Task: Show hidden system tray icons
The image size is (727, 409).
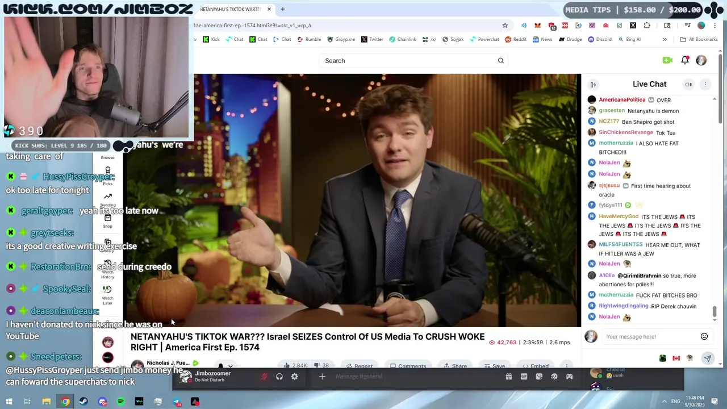Action: (665, 402)
